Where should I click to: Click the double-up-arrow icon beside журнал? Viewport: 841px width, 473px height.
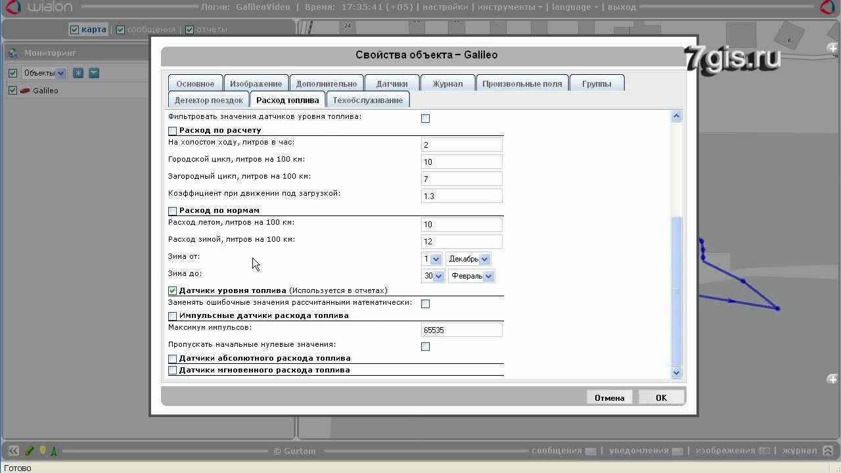click(829, 451)
